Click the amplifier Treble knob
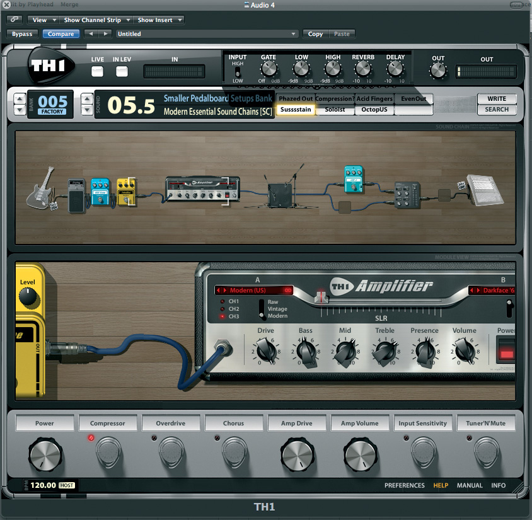Screen dimensions: 532x520 385,351
